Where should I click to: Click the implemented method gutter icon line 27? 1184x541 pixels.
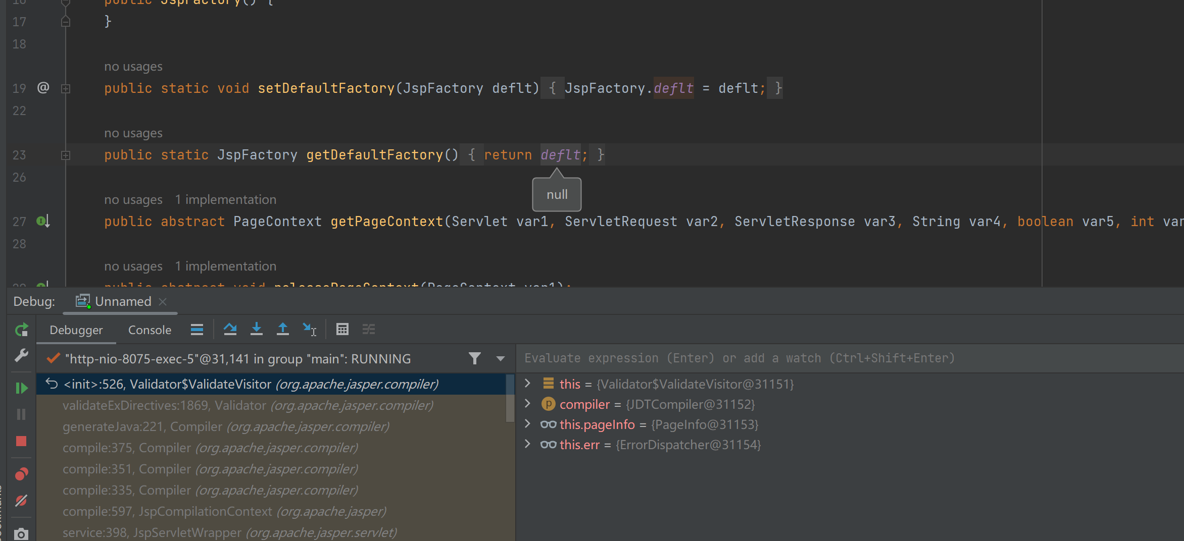[x=43, y=221]
